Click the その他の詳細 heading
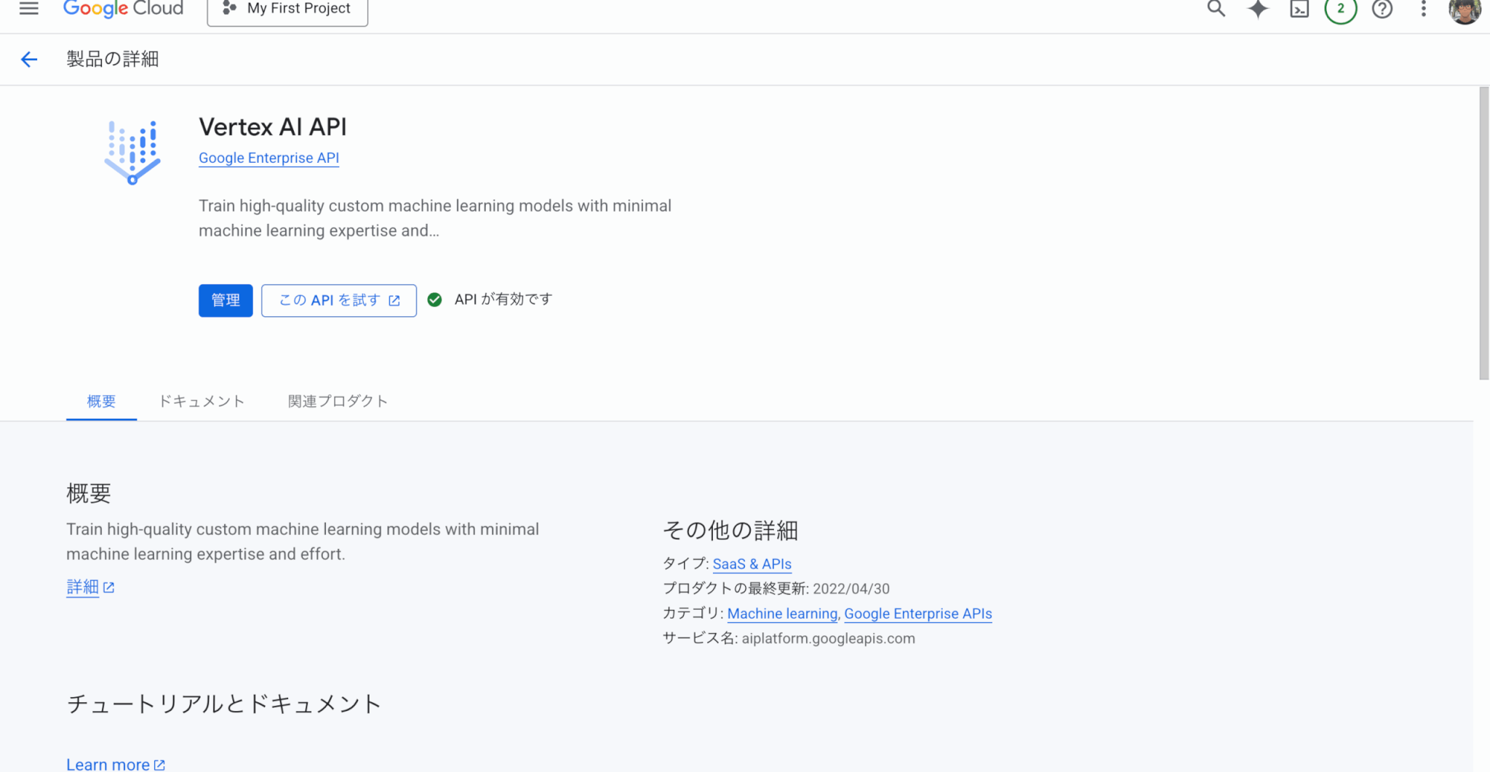Screen dimensions: 1490x772 (730, 530)
